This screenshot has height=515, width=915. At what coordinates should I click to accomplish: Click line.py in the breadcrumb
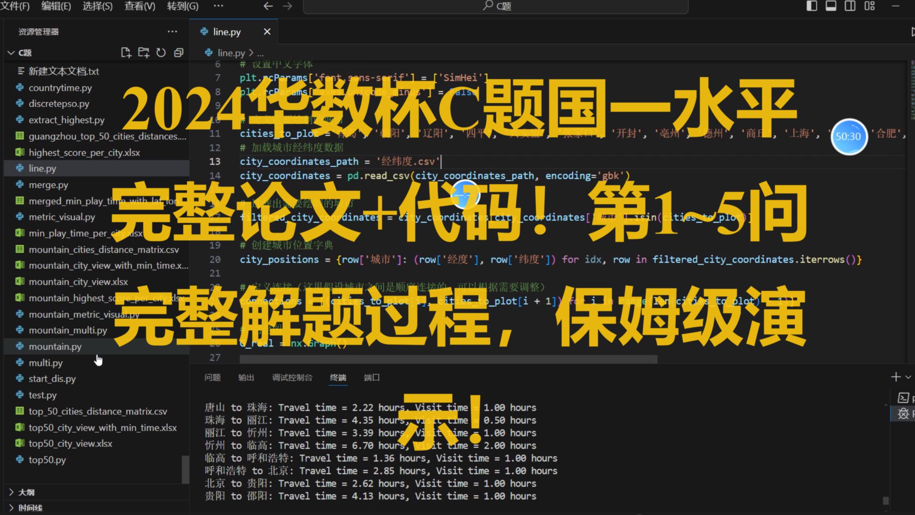click(231, 53)
